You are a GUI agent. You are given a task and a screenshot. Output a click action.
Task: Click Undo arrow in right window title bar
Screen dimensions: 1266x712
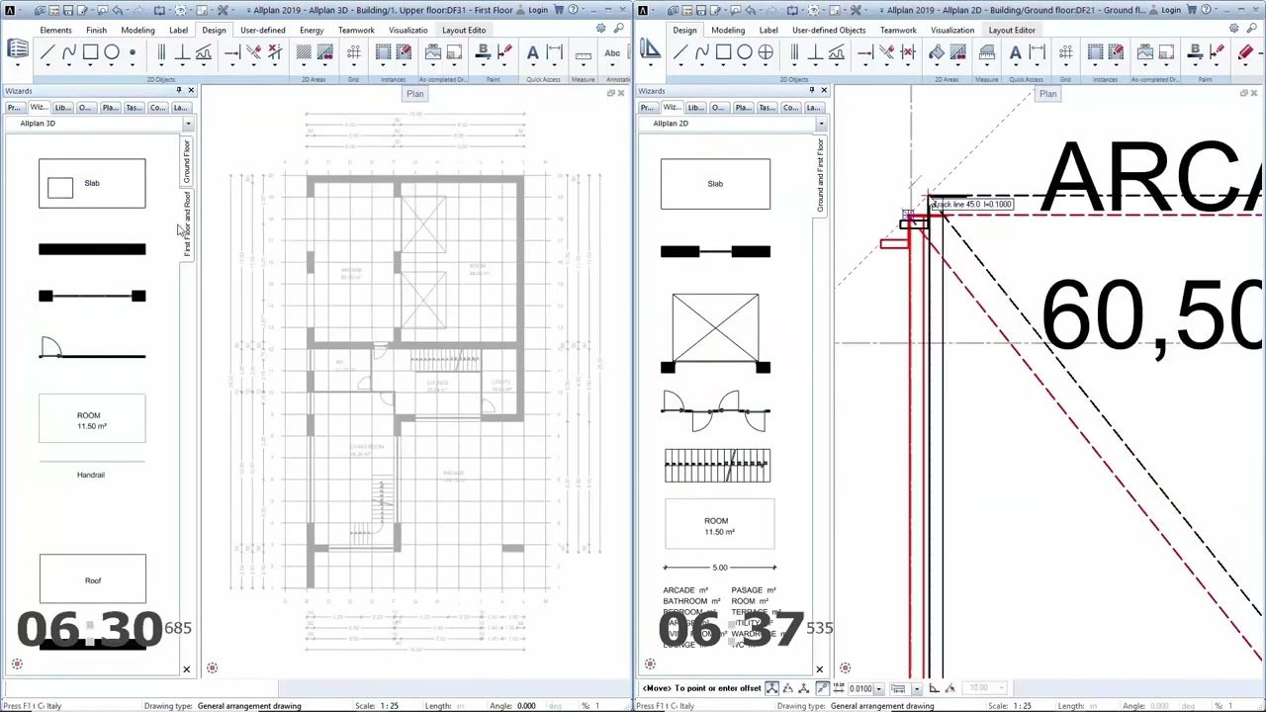coord(750,10)
